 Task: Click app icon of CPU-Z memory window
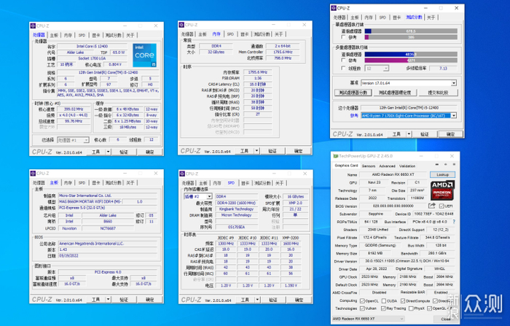point(181,25)
